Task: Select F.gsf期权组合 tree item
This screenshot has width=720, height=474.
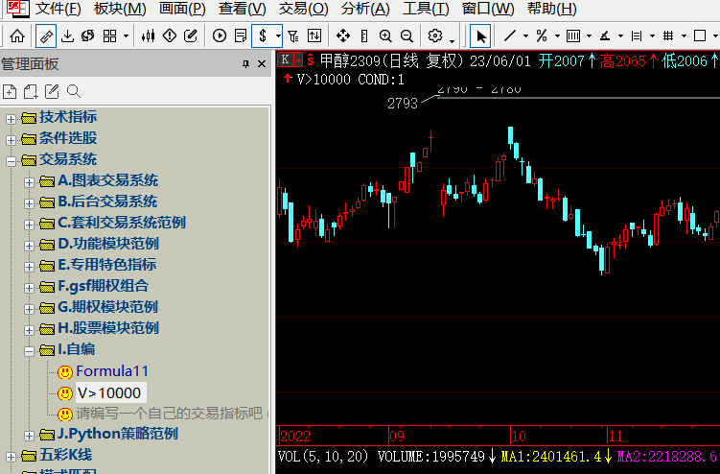Action: [x=103, y=286]
